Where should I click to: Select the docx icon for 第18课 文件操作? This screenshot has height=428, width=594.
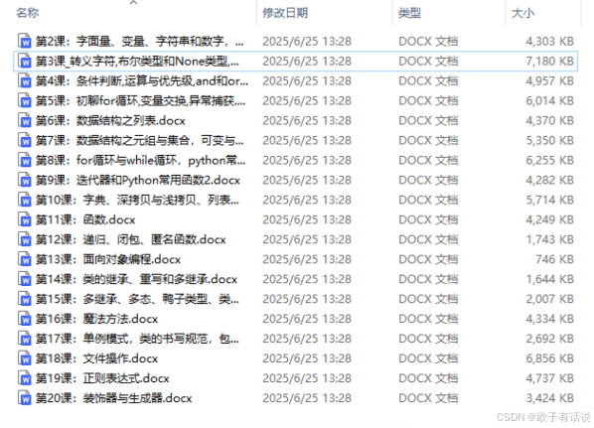click(x=24, y=358)
